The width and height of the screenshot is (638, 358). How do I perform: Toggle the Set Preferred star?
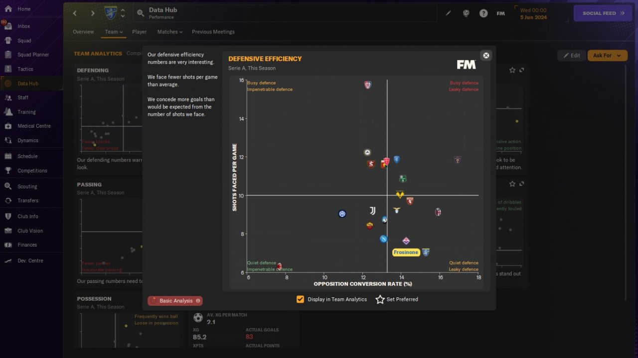380,299
